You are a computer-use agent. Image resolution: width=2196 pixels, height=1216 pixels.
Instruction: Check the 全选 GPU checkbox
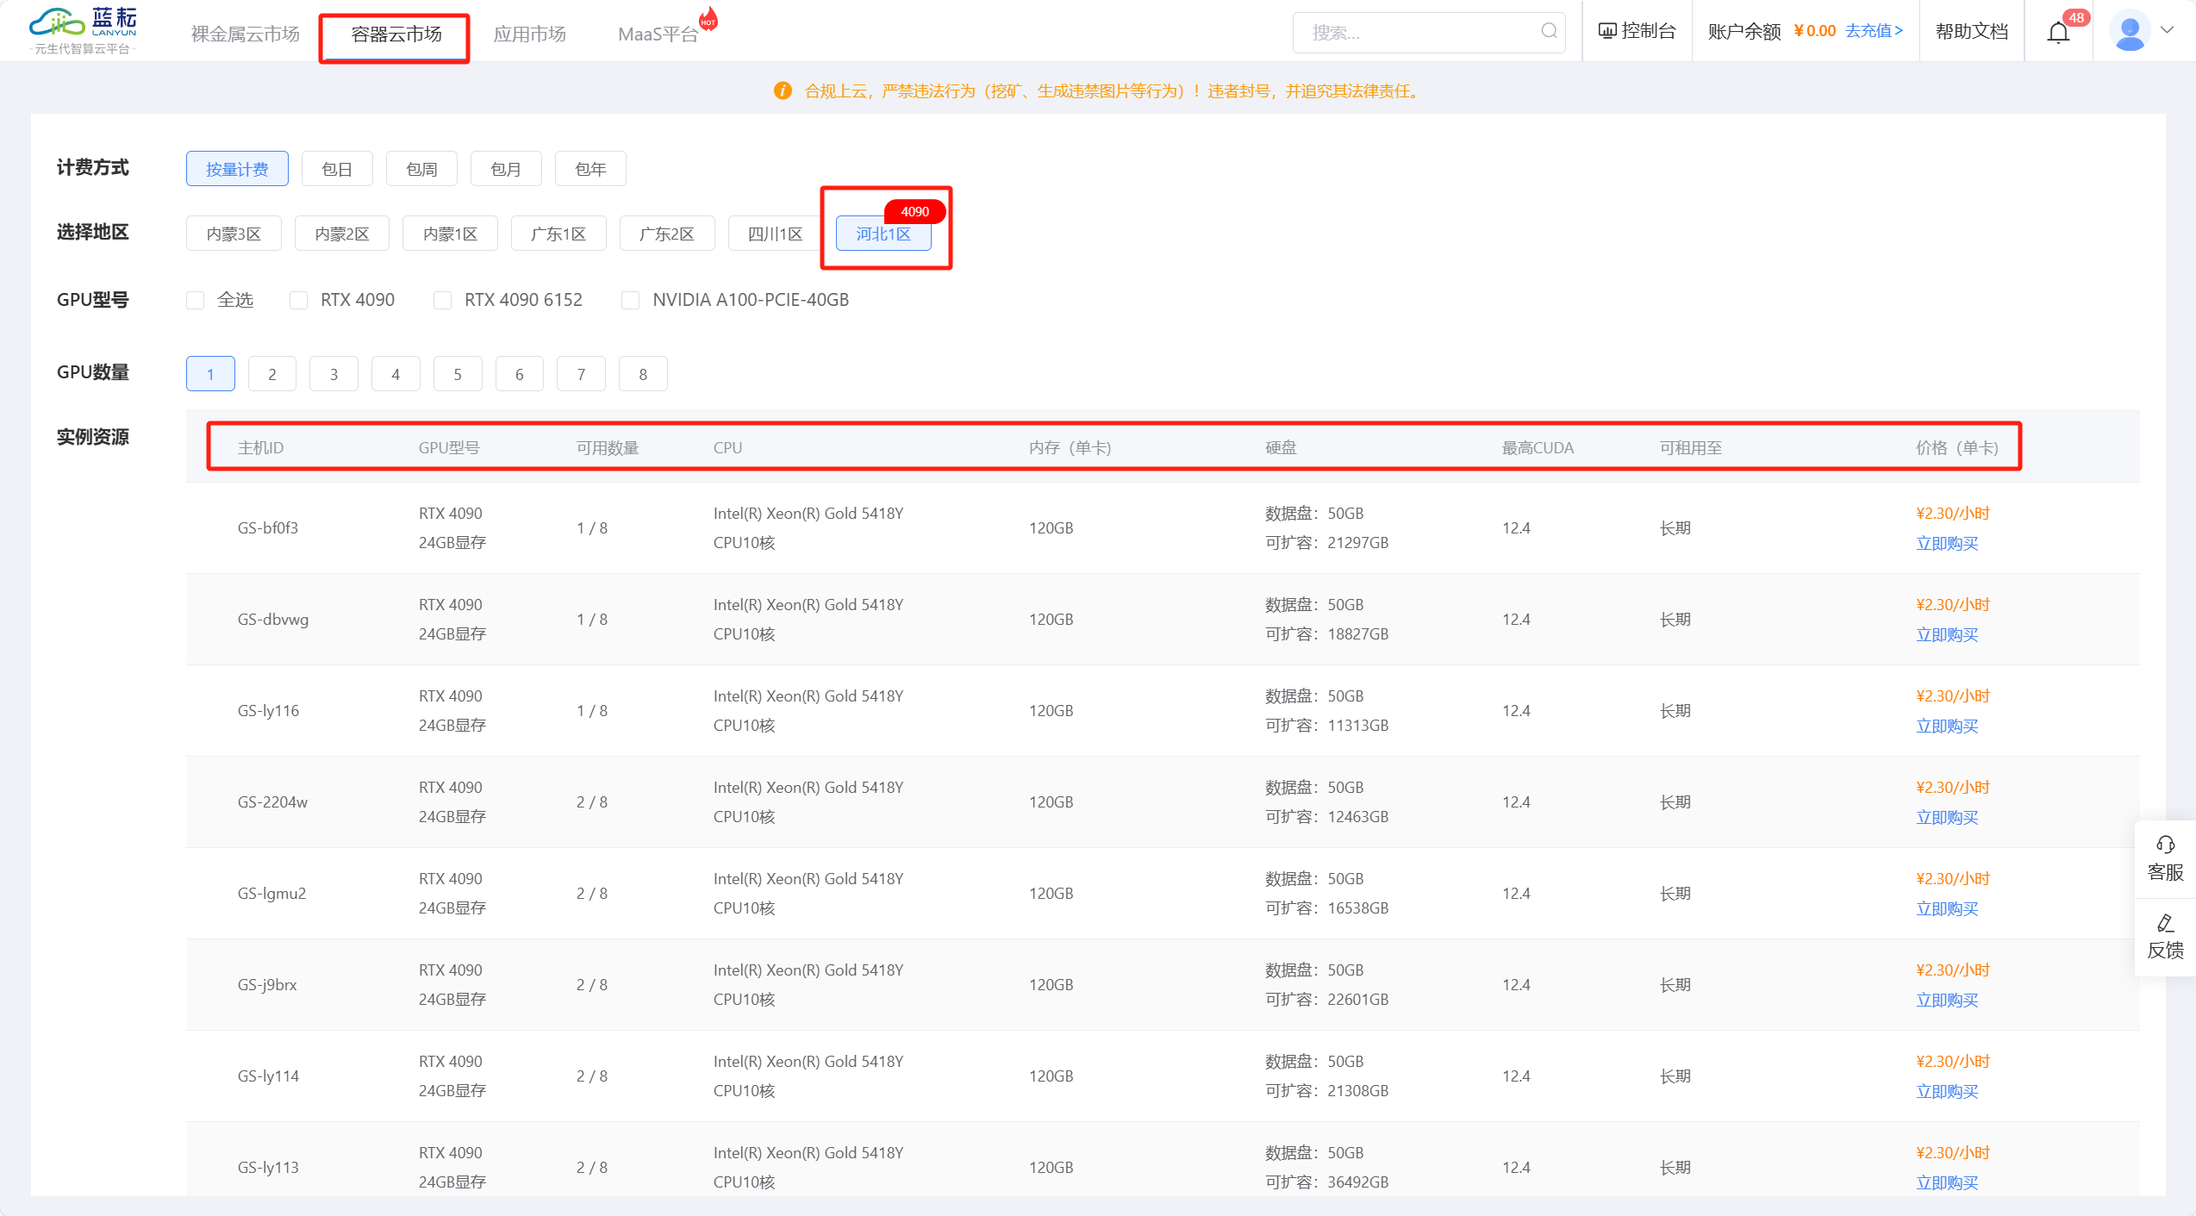196,300
